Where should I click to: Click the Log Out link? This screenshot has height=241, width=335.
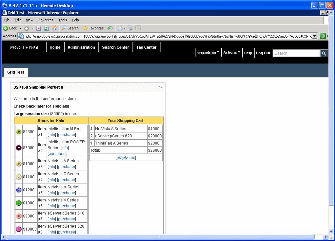click(x=263, y=53)
